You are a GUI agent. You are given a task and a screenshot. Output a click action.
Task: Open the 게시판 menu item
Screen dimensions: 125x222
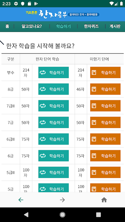pos(115,26)
